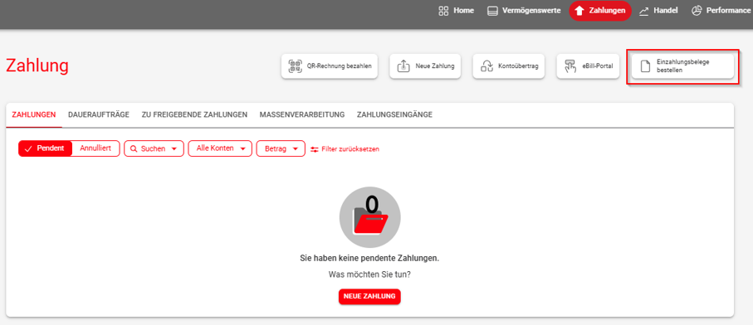Viewport: 753px width, 325px height.
Task: Select the Pendent filter toggle
Action: (45, 148)
